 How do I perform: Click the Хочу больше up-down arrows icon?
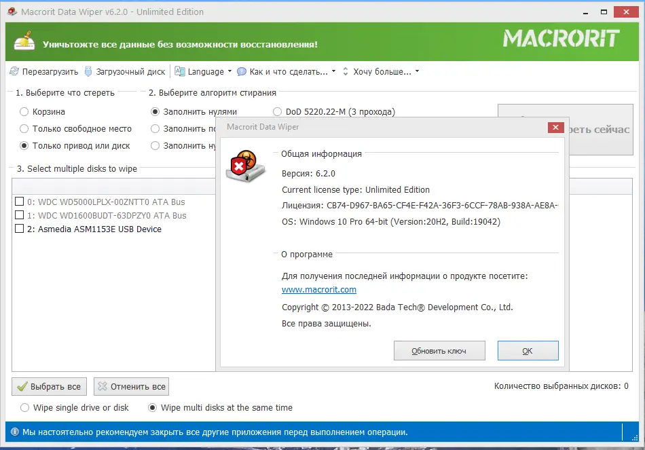(346, 71)
